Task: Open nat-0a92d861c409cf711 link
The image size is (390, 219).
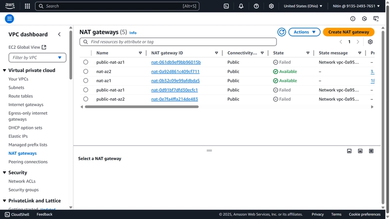Action: (x=175, y=72)
